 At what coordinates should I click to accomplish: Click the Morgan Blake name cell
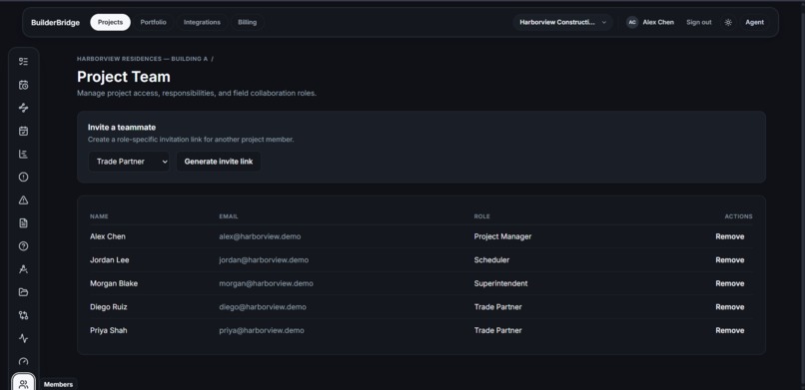point(114,284)
